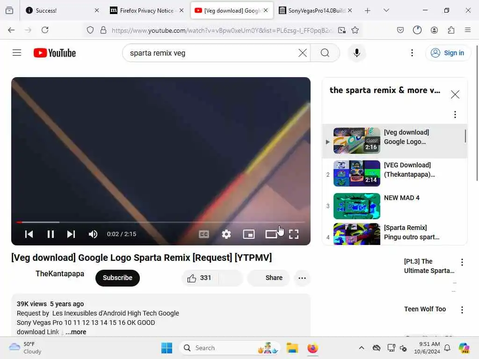
Task: Clear the search query with the X
Action: [303, 53]
